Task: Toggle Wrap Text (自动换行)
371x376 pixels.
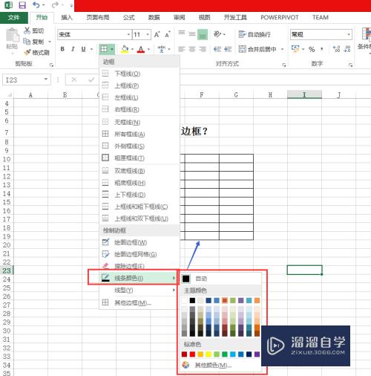Action: coord(255,34)
